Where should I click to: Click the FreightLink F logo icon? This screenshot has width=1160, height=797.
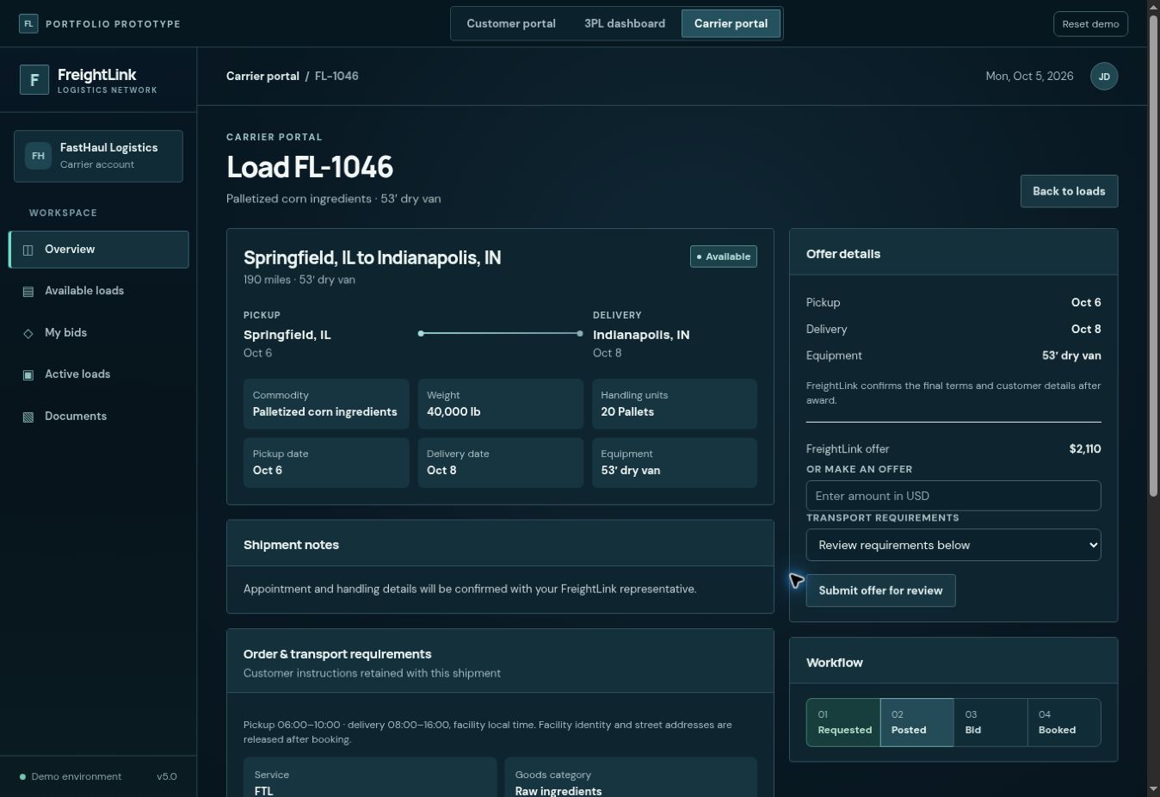pyautogui.click(x=34, y=80)
